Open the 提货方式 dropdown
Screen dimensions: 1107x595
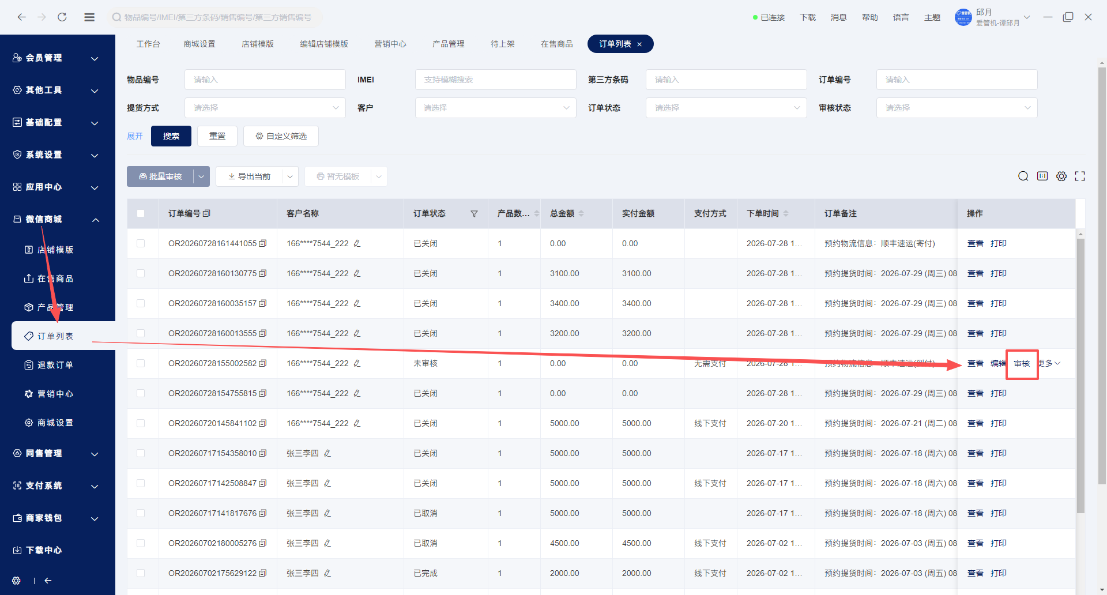click(265, 108)
